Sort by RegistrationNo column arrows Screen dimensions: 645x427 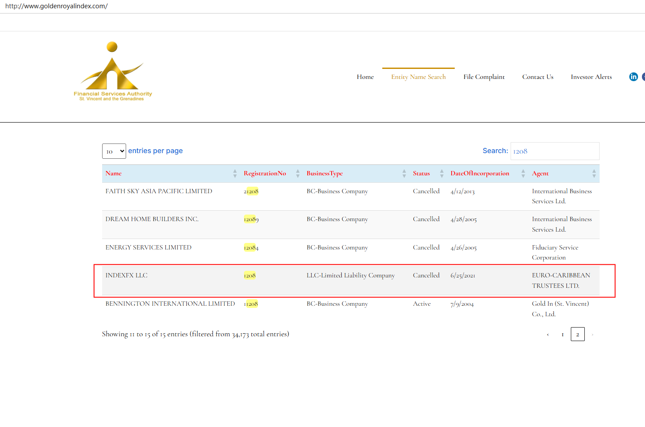[298, 174]
